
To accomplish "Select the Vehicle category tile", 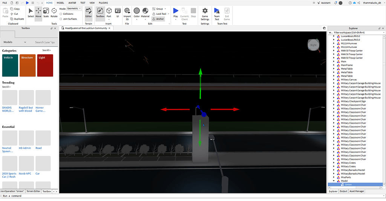I will click(x=10, y=65).
